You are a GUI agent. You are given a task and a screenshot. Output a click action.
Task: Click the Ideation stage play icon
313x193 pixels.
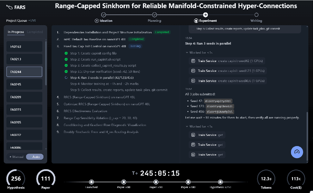coord(97,21)
